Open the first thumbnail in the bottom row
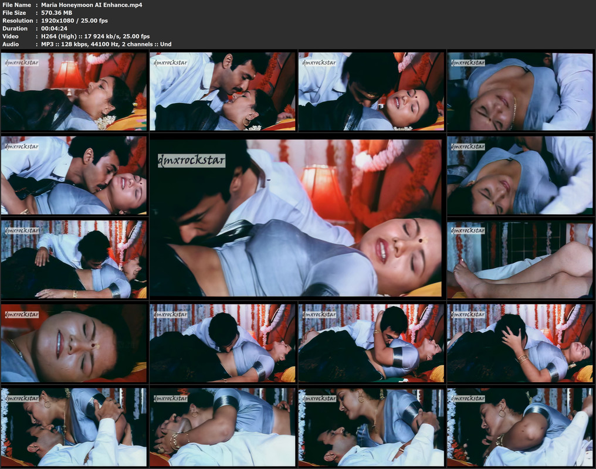This screenshot has height=469, width=596. (74, 427)
